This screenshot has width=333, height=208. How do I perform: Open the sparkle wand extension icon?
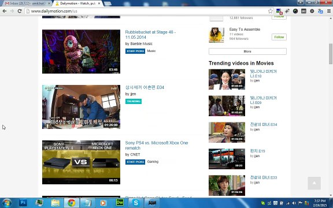point(287,11)
